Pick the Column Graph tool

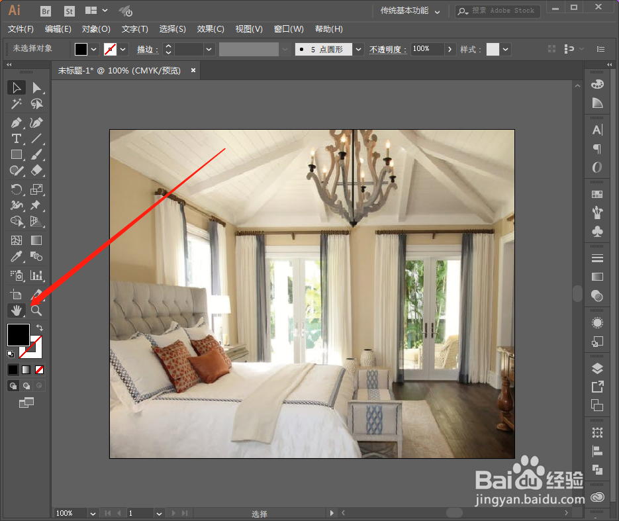[36, 275]
